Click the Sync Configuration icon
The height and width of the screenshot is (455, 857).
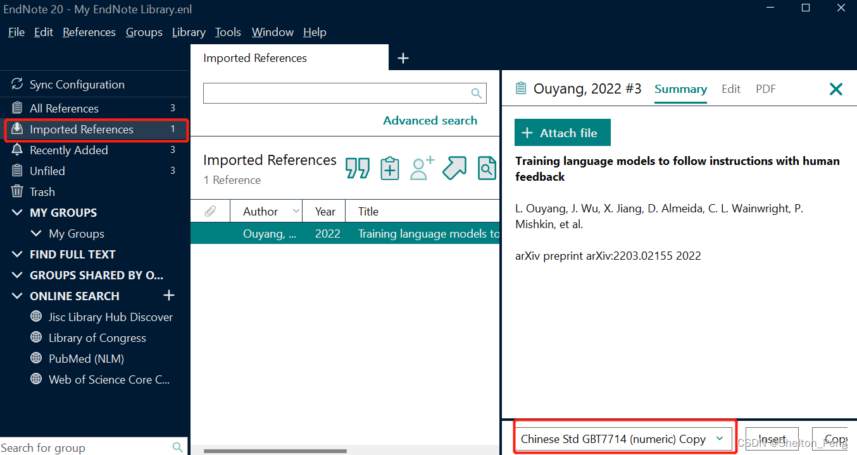pyautogui.click(x=17, y=85)
